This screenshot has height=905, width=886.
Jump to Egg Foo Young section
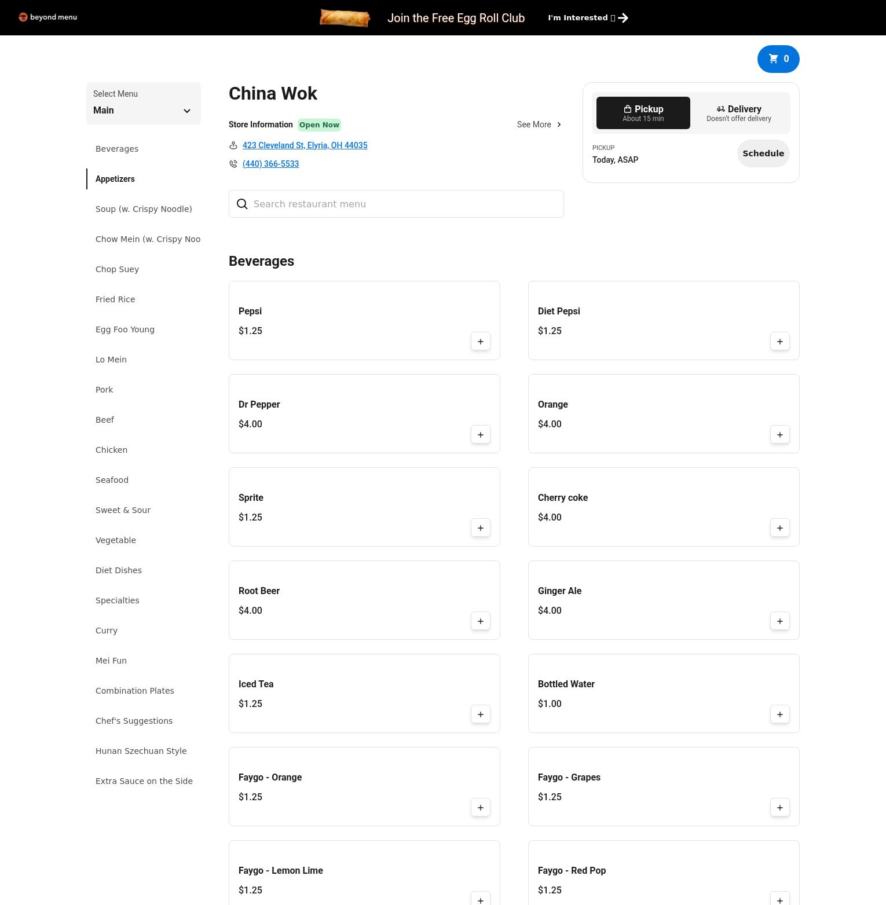[125, 329]
